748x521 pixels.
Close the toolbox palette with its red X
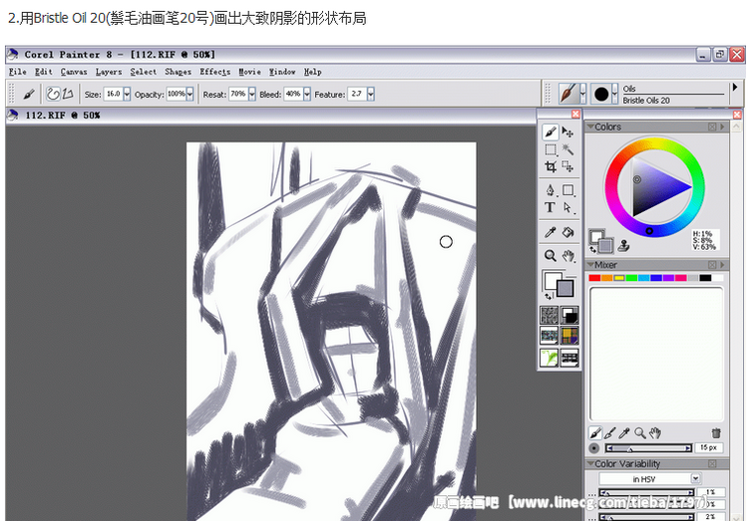[x=575, y=114]
